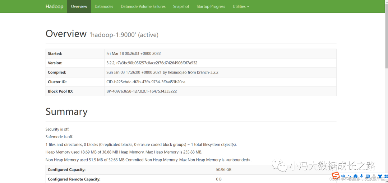
Task: Open the IME soft keyboard icon
Action: [368, 176]
